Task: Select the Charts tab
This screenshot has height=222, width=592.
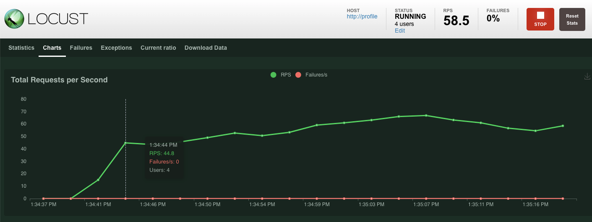Action: click(52, 48)
